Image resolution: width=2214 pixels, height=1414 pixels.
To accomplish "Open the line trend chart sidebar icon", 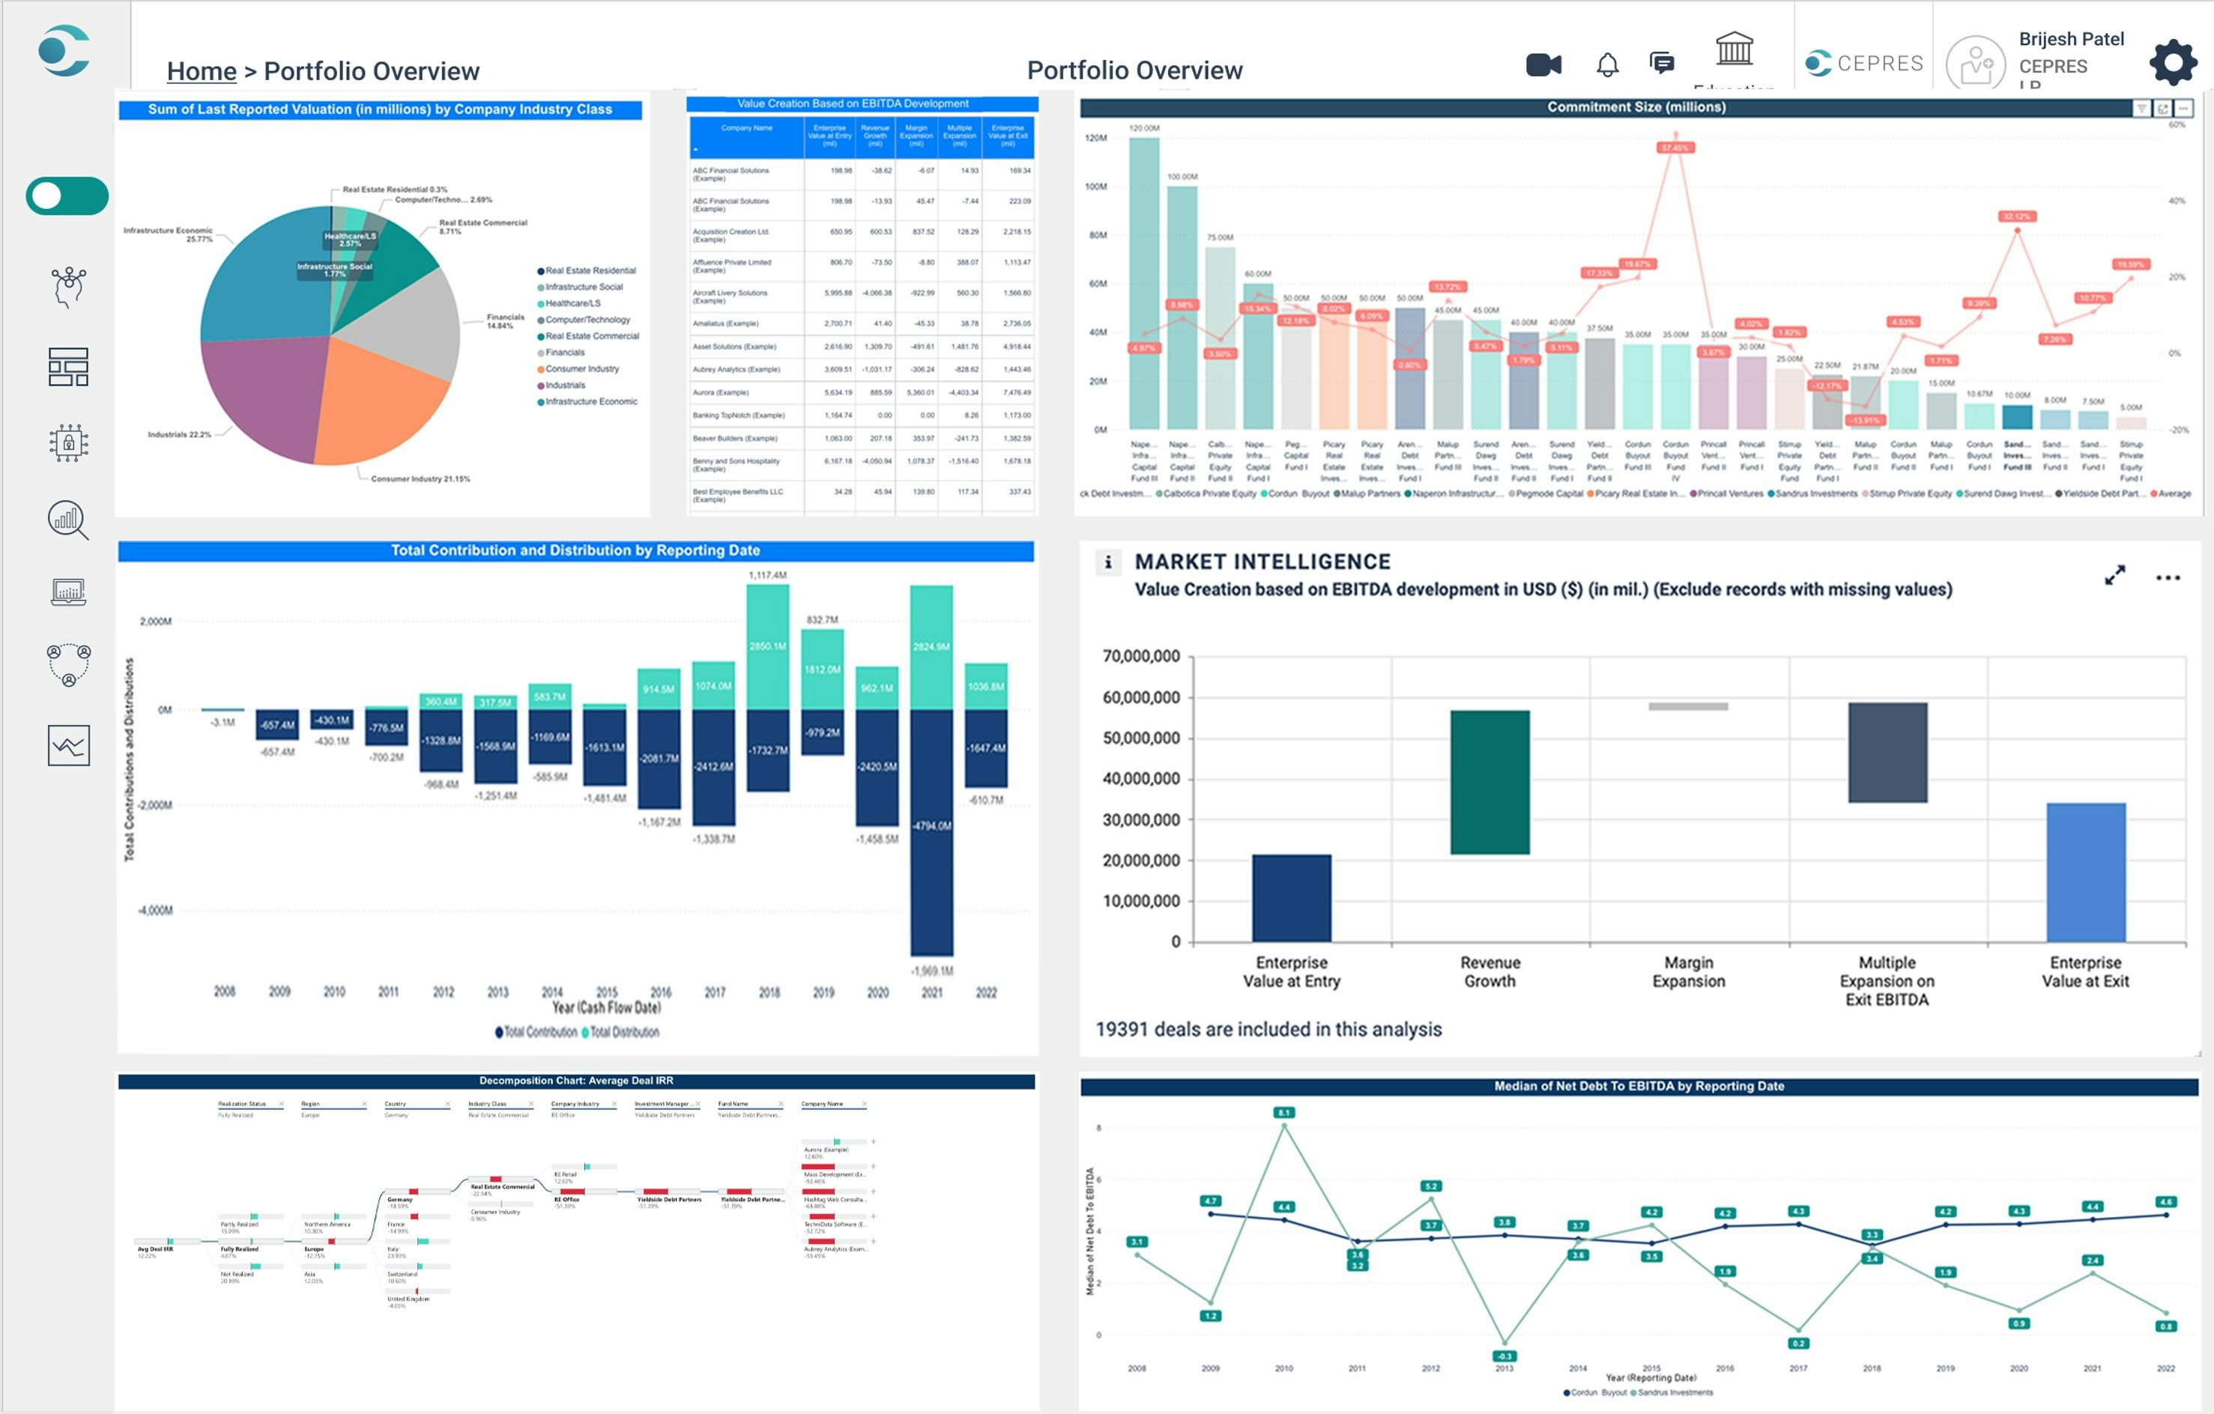I will click(68, 745).
